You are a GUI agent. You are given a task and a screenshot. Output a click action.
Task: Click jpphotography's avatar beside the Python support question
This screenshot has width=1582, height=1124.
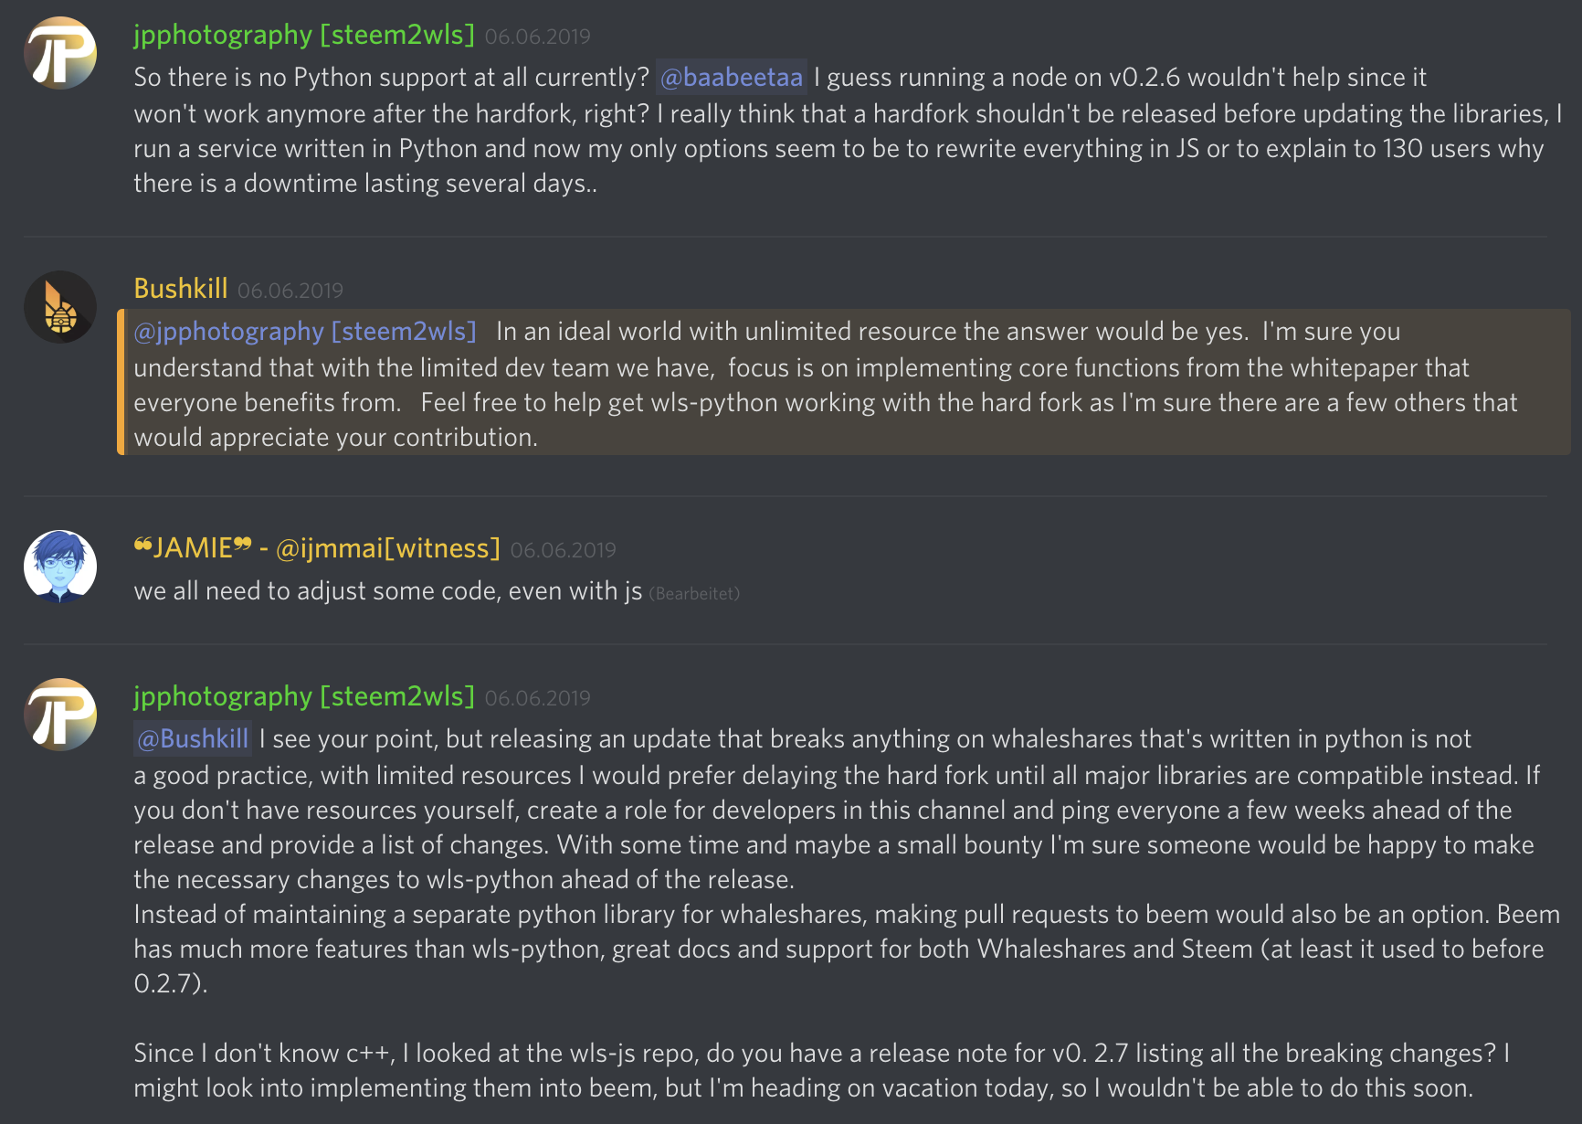tap(60, 53)
